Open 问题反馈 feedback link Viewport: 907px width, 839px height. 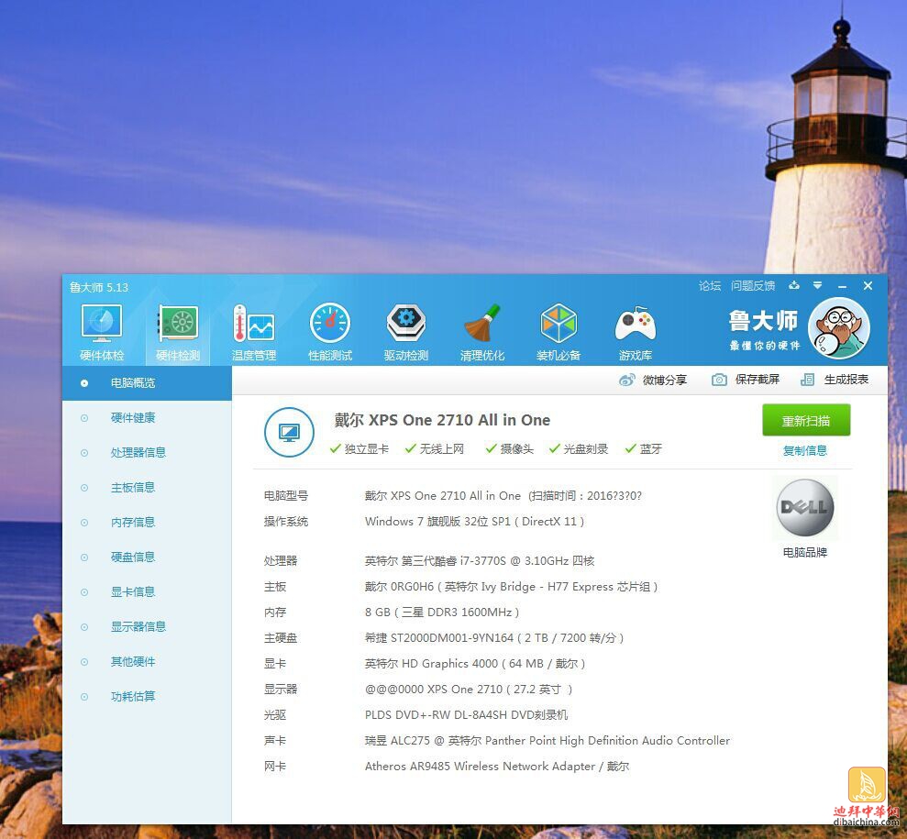[753, 286]
